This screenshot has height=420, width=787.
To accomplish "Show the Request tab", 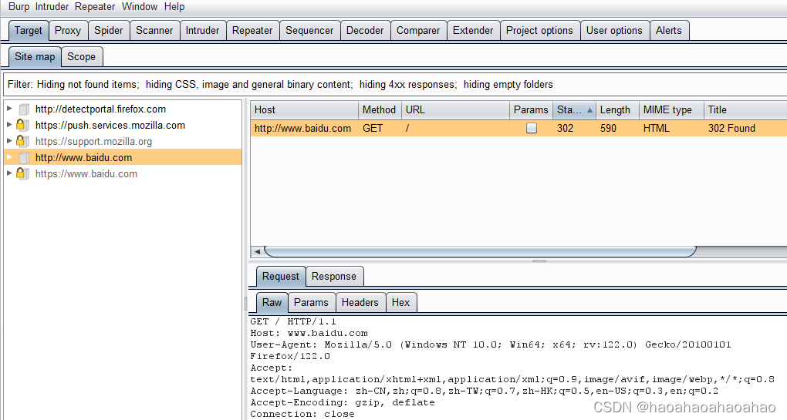I will (281, 276).
